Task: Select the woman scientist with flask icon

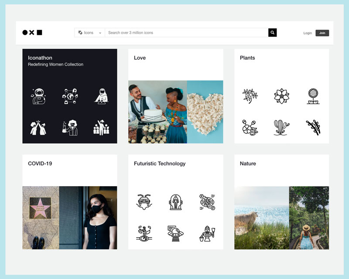Action: [x=70, y=128]
